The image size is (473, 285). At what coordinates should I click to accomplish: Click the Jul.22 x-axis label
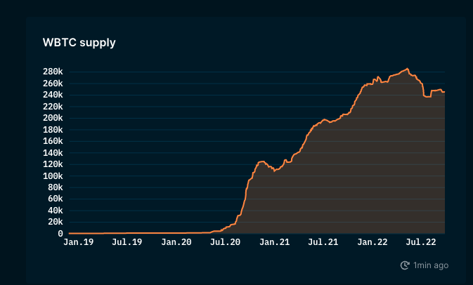(x=422, y=242)
